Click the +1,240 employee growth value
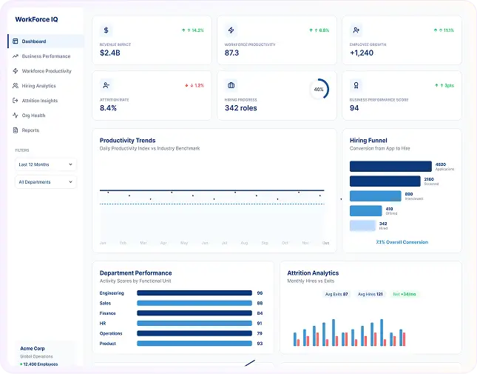The width and height of the screenshot is (477, 374). point(362,53)
